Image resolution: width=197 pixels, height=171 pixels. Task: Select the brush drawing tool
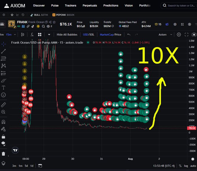3,80
